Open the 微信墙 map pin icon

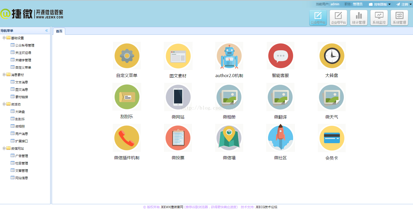point(229,138)
